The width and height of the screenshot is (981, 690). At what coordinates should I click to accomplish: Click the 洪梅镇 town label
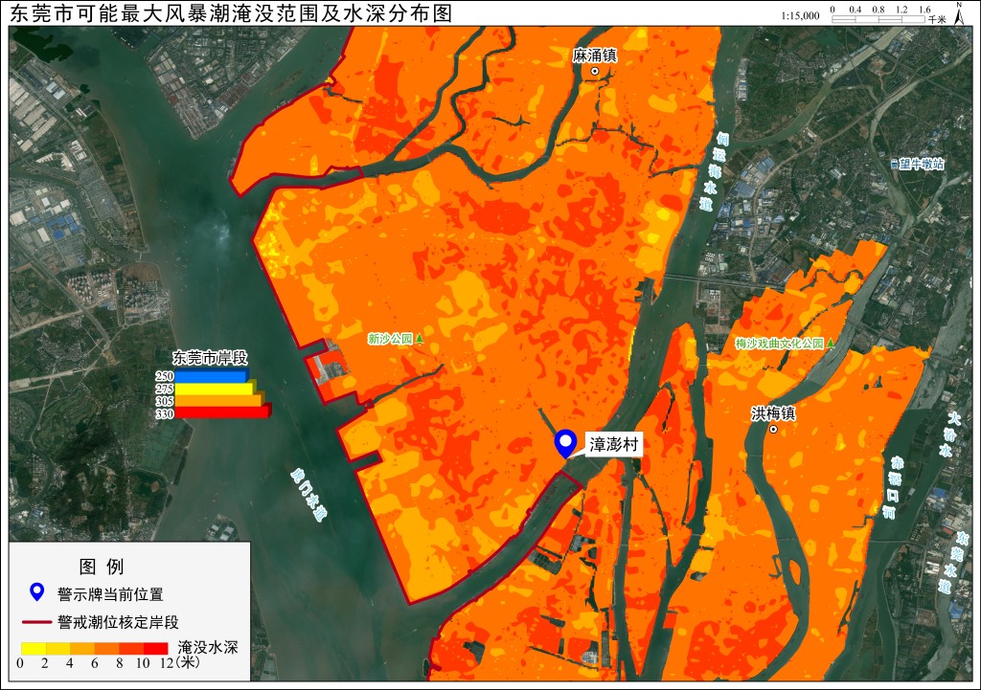[x=773, y=413]
